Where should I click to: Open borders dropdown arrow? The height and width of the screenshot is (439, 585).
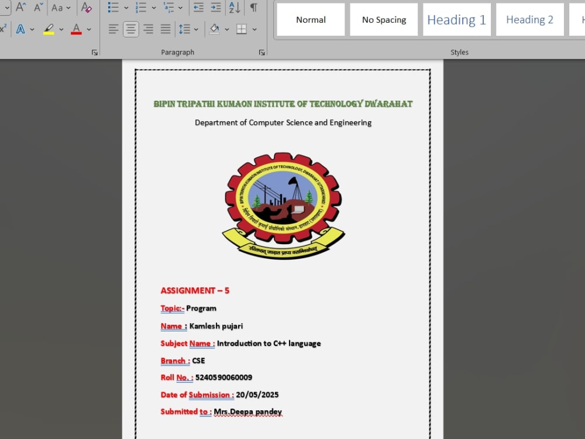pos(254,29)
